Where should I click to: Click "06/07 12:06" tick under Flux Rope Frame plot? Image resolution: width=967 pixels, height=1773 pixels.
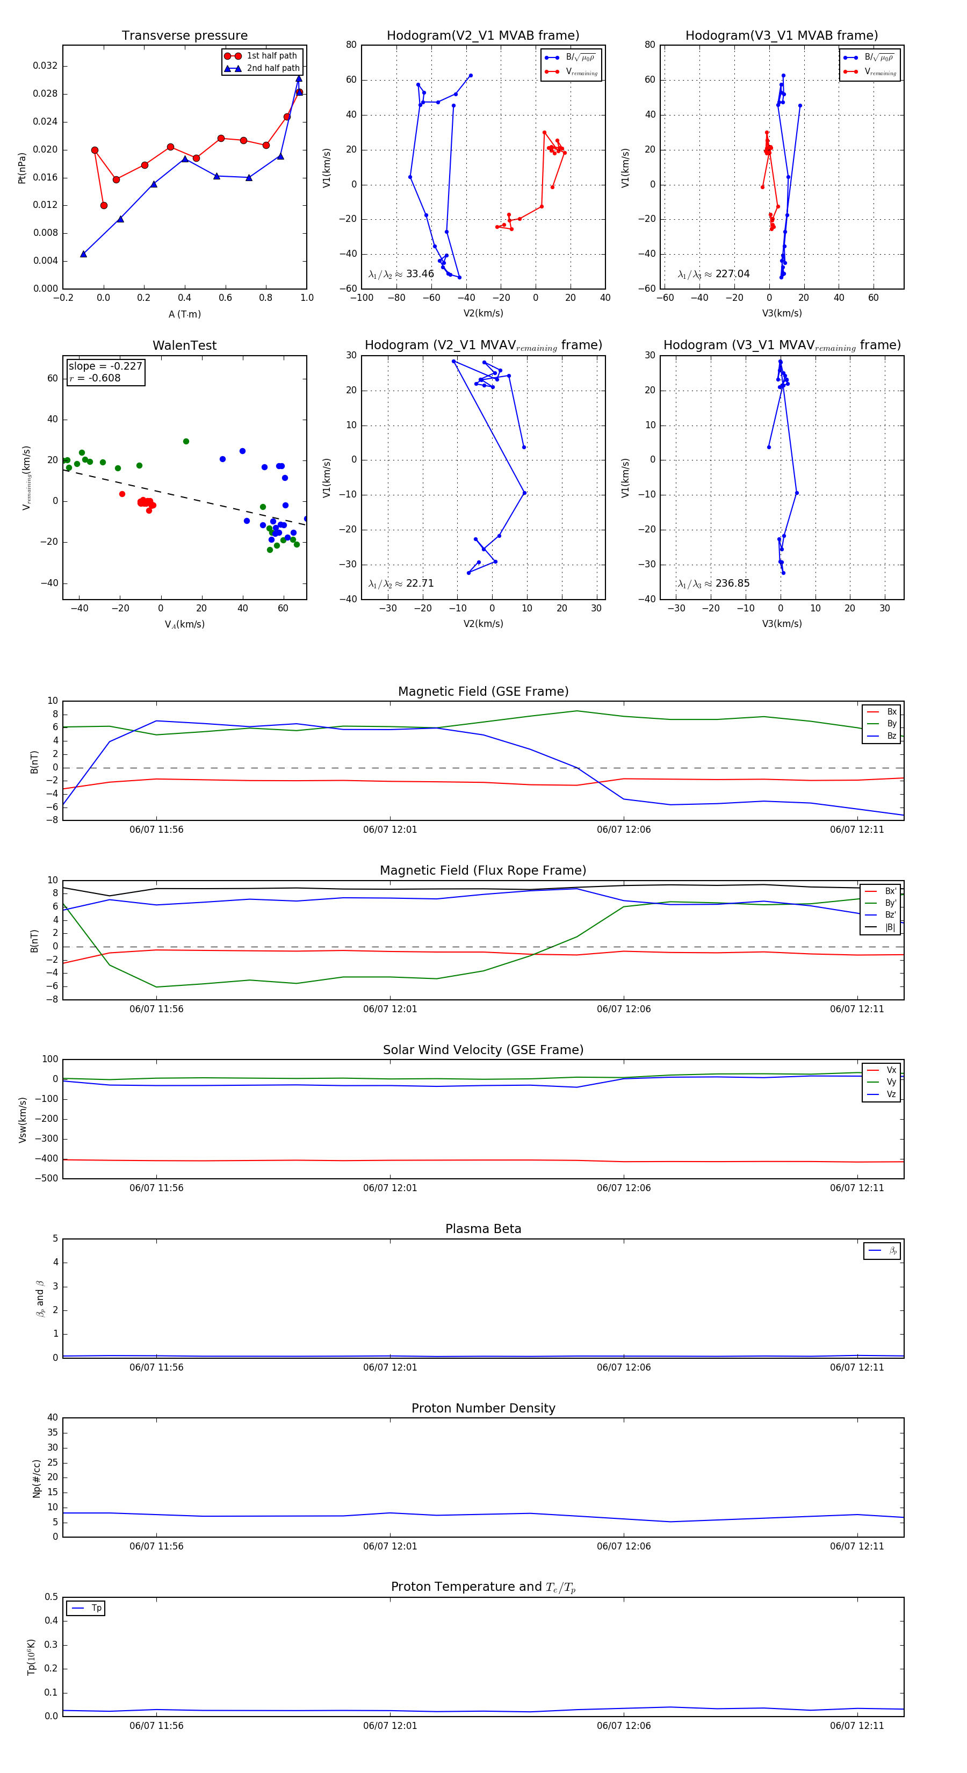(x=624, y=1009)
